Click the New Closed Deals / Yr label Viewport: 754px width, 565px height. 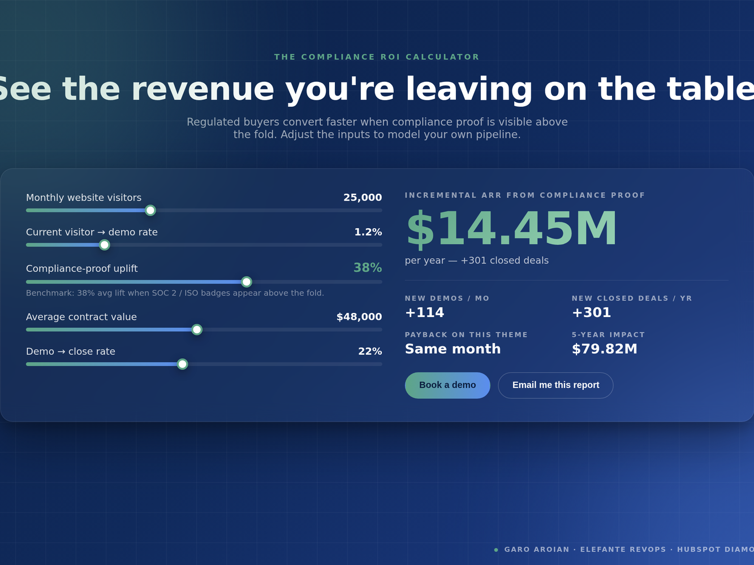(632, 298)
